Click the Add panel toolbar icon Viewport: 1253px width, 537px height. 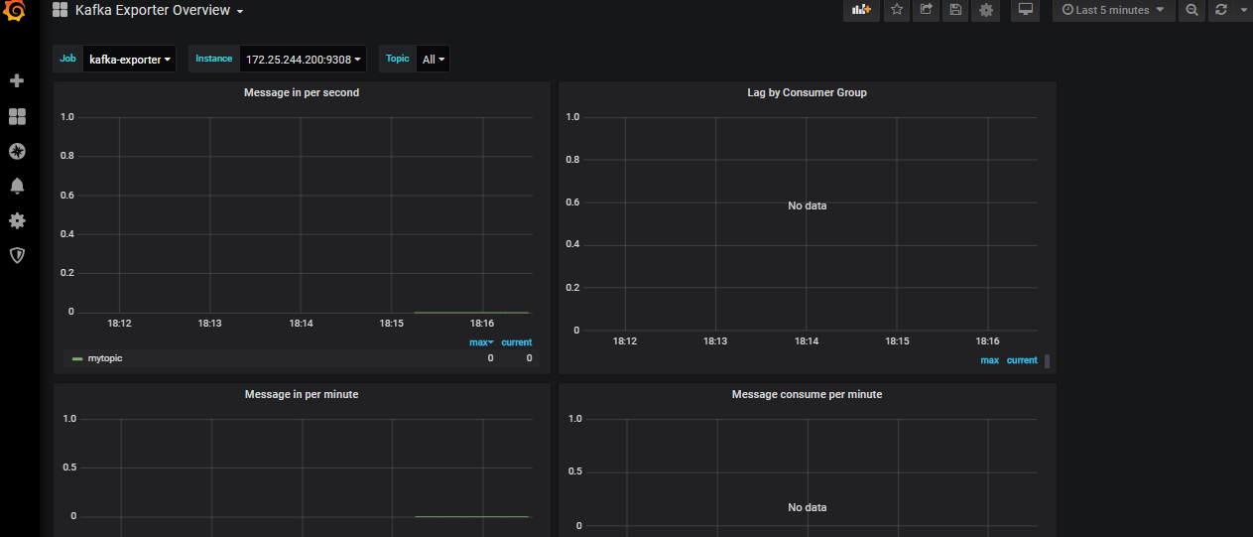click(x=861, y=10)
